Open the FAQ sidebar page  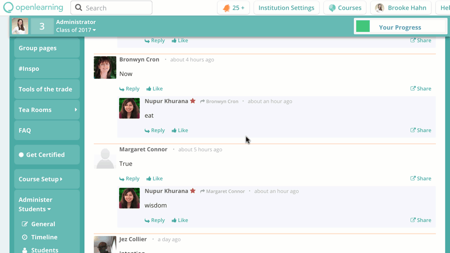(47, 130)
